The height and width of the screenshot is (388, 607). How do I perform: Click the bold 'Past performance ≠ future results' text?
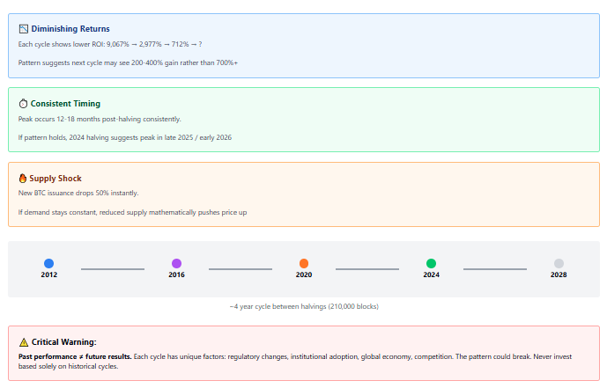[x=75, y=356]
